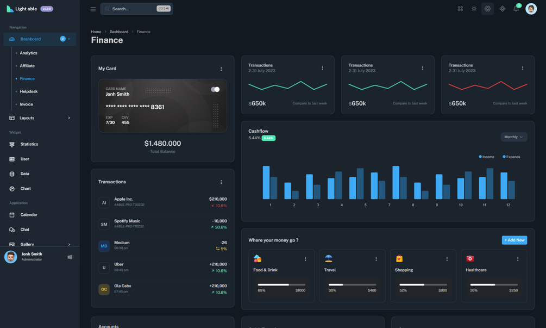Open the user avatar in top right

531,9
